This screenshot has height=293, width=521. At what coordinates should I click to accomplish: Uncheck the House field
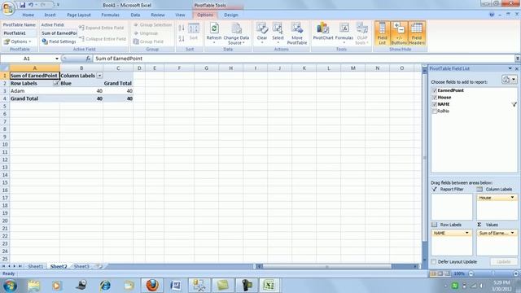tap(435, 98)
